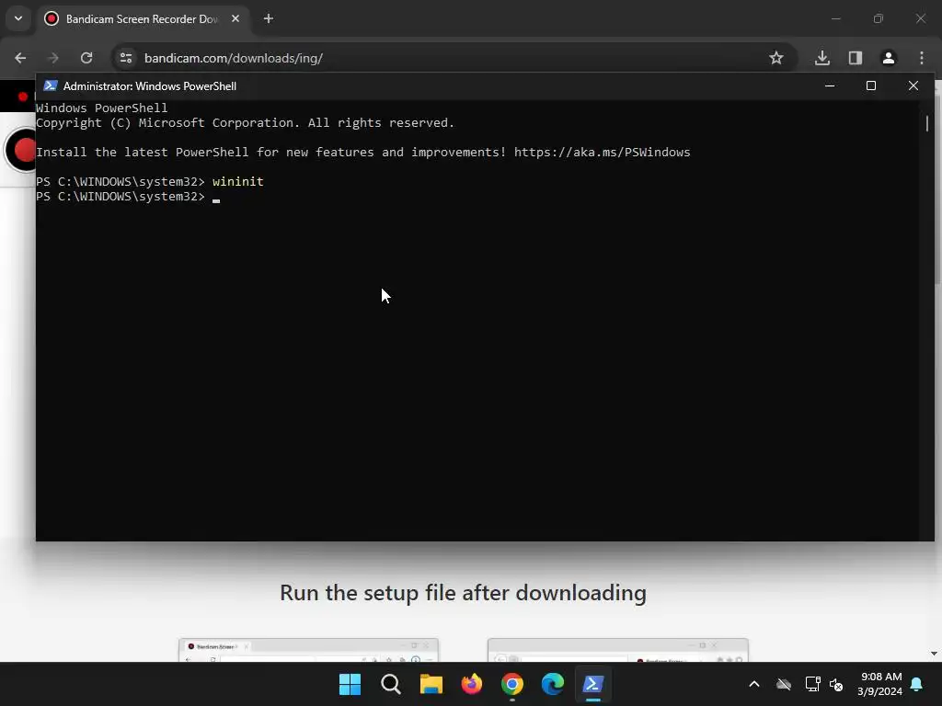Viewport: 942px width, 706px height.
Task: Click the bandicam.com address bar URL
Action: 234,58
